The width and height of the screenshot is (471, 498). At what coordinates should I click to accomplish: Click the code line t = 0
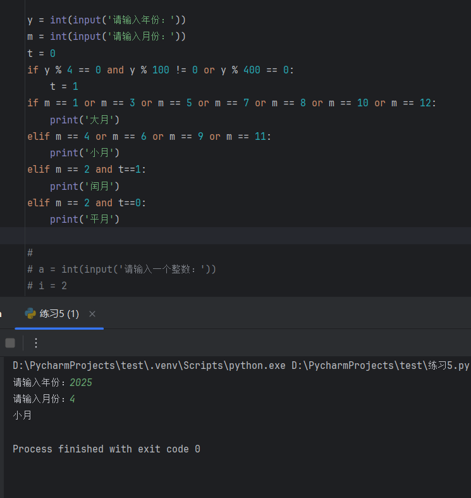[x=41, y=53]
